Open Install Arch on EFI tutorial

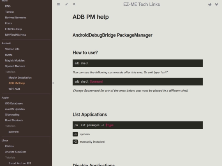pos(20,163)
